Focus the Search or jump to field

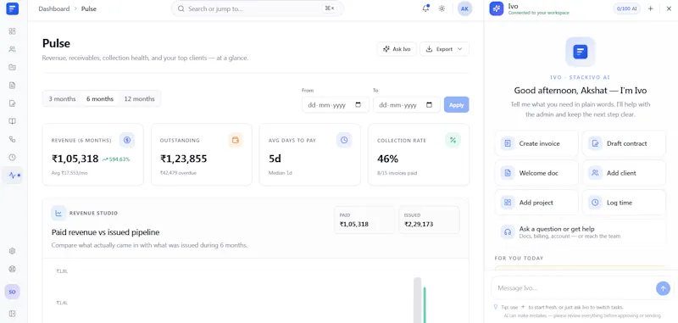coord(258,8)
